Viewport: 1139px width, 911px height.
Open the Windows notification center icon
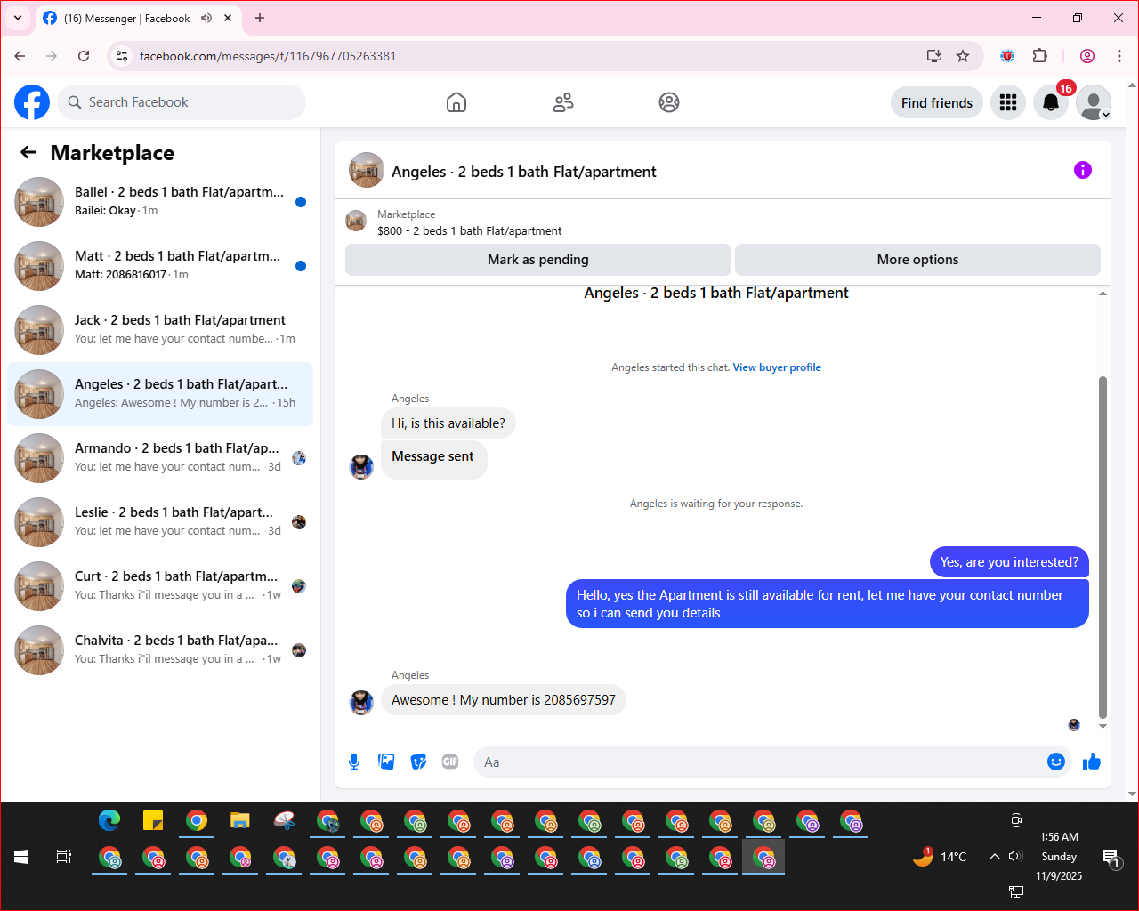pyautogui.click(x=1111, y=858)
